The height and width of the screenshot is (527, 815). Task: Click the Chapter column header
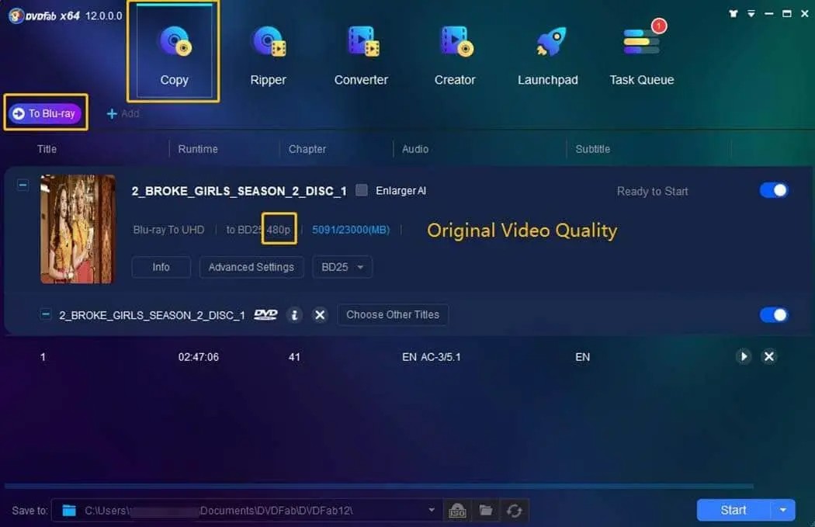pos(307,149)
